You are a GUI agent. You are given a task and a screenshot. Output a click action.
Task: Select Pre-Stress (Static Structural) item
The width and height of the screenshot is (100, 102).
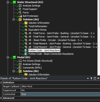(x=37, y=61)
